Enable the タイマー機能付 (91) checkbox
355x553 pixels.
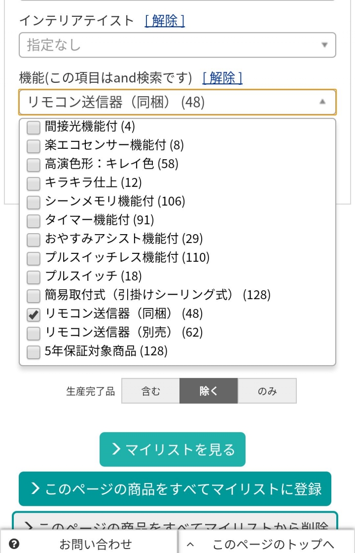(x=34, y=221)
